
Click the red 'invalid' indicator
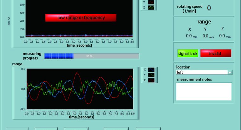tap(216, 53)
